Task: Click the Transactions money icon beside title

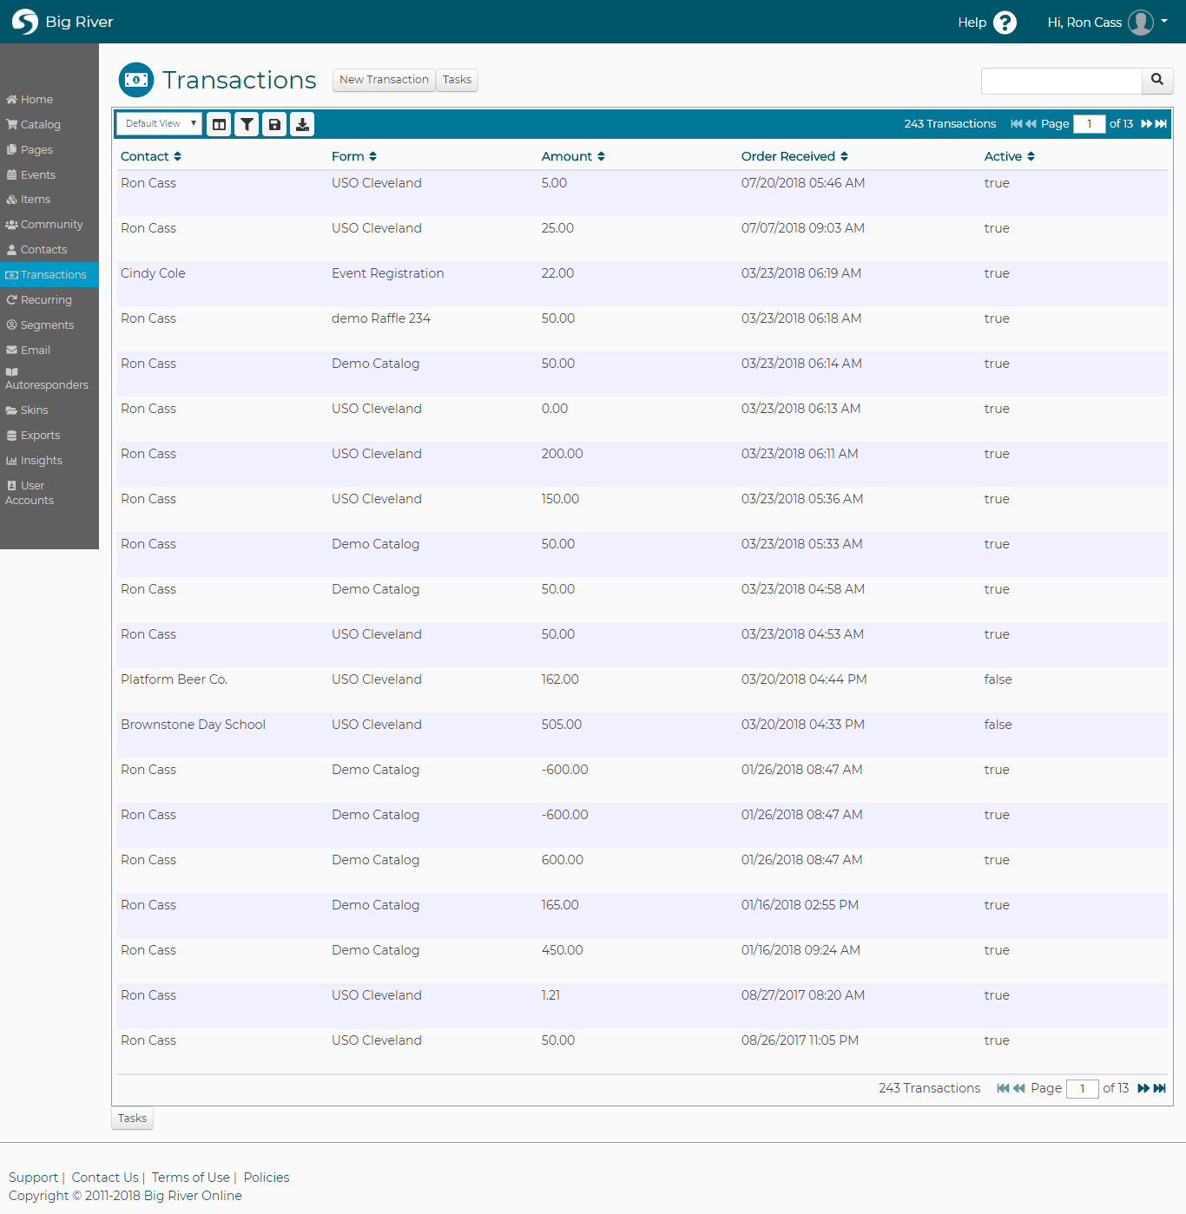Action: pos(136,80)
